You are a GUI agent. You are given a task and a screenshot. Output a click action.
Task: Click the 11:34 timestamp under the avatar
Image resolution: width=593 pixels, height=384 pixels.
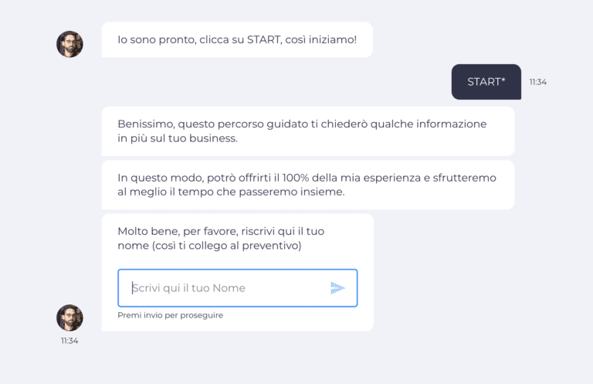69,341
